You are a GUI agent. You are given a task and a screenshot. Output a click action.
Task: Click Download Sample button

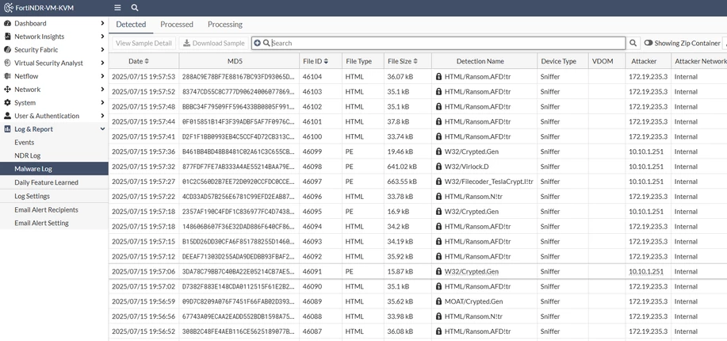tap(214, 43)
